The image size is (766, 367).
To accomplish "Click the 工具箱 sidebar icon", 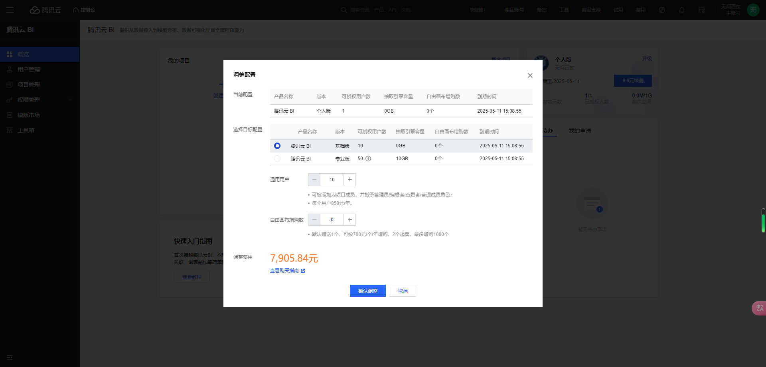I will coord(10,130).
